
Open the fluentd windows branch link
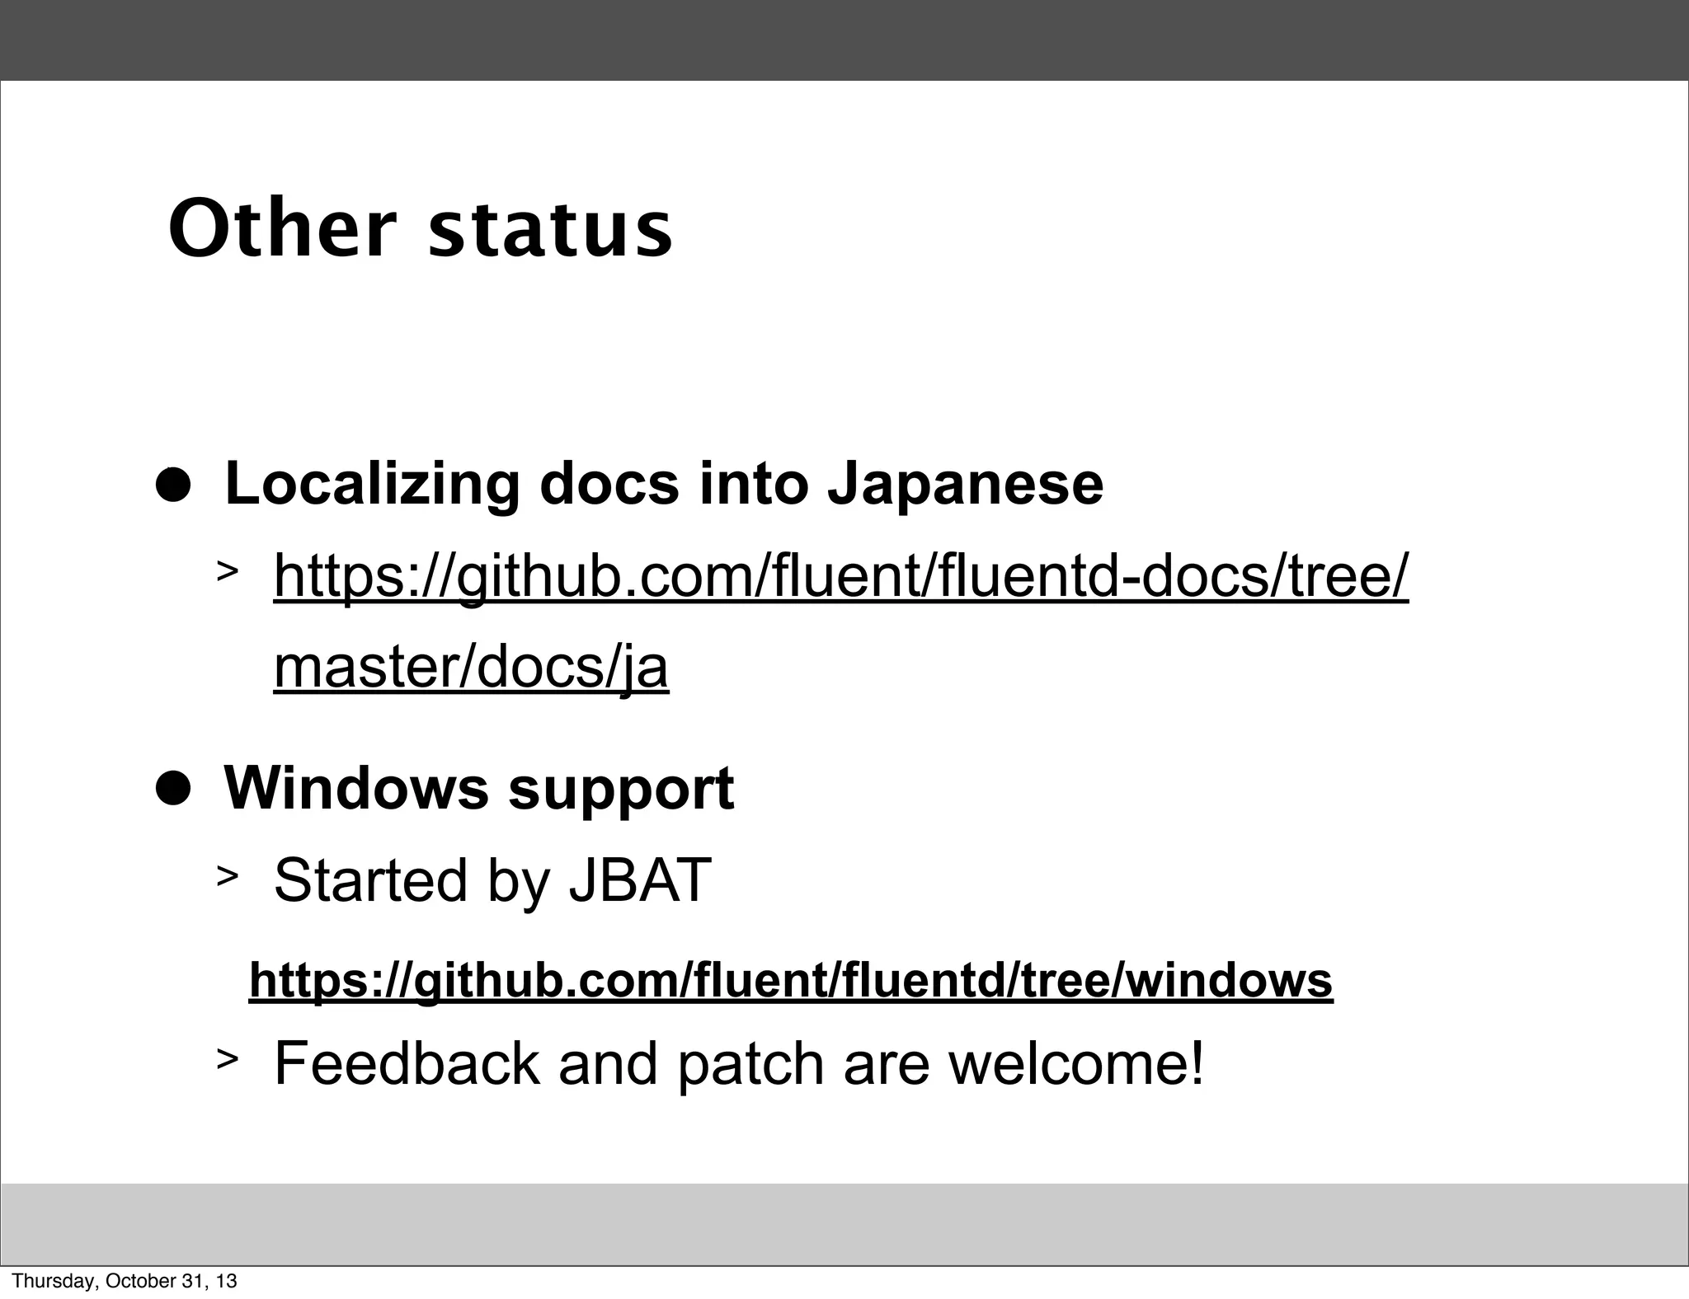[790, 981]
